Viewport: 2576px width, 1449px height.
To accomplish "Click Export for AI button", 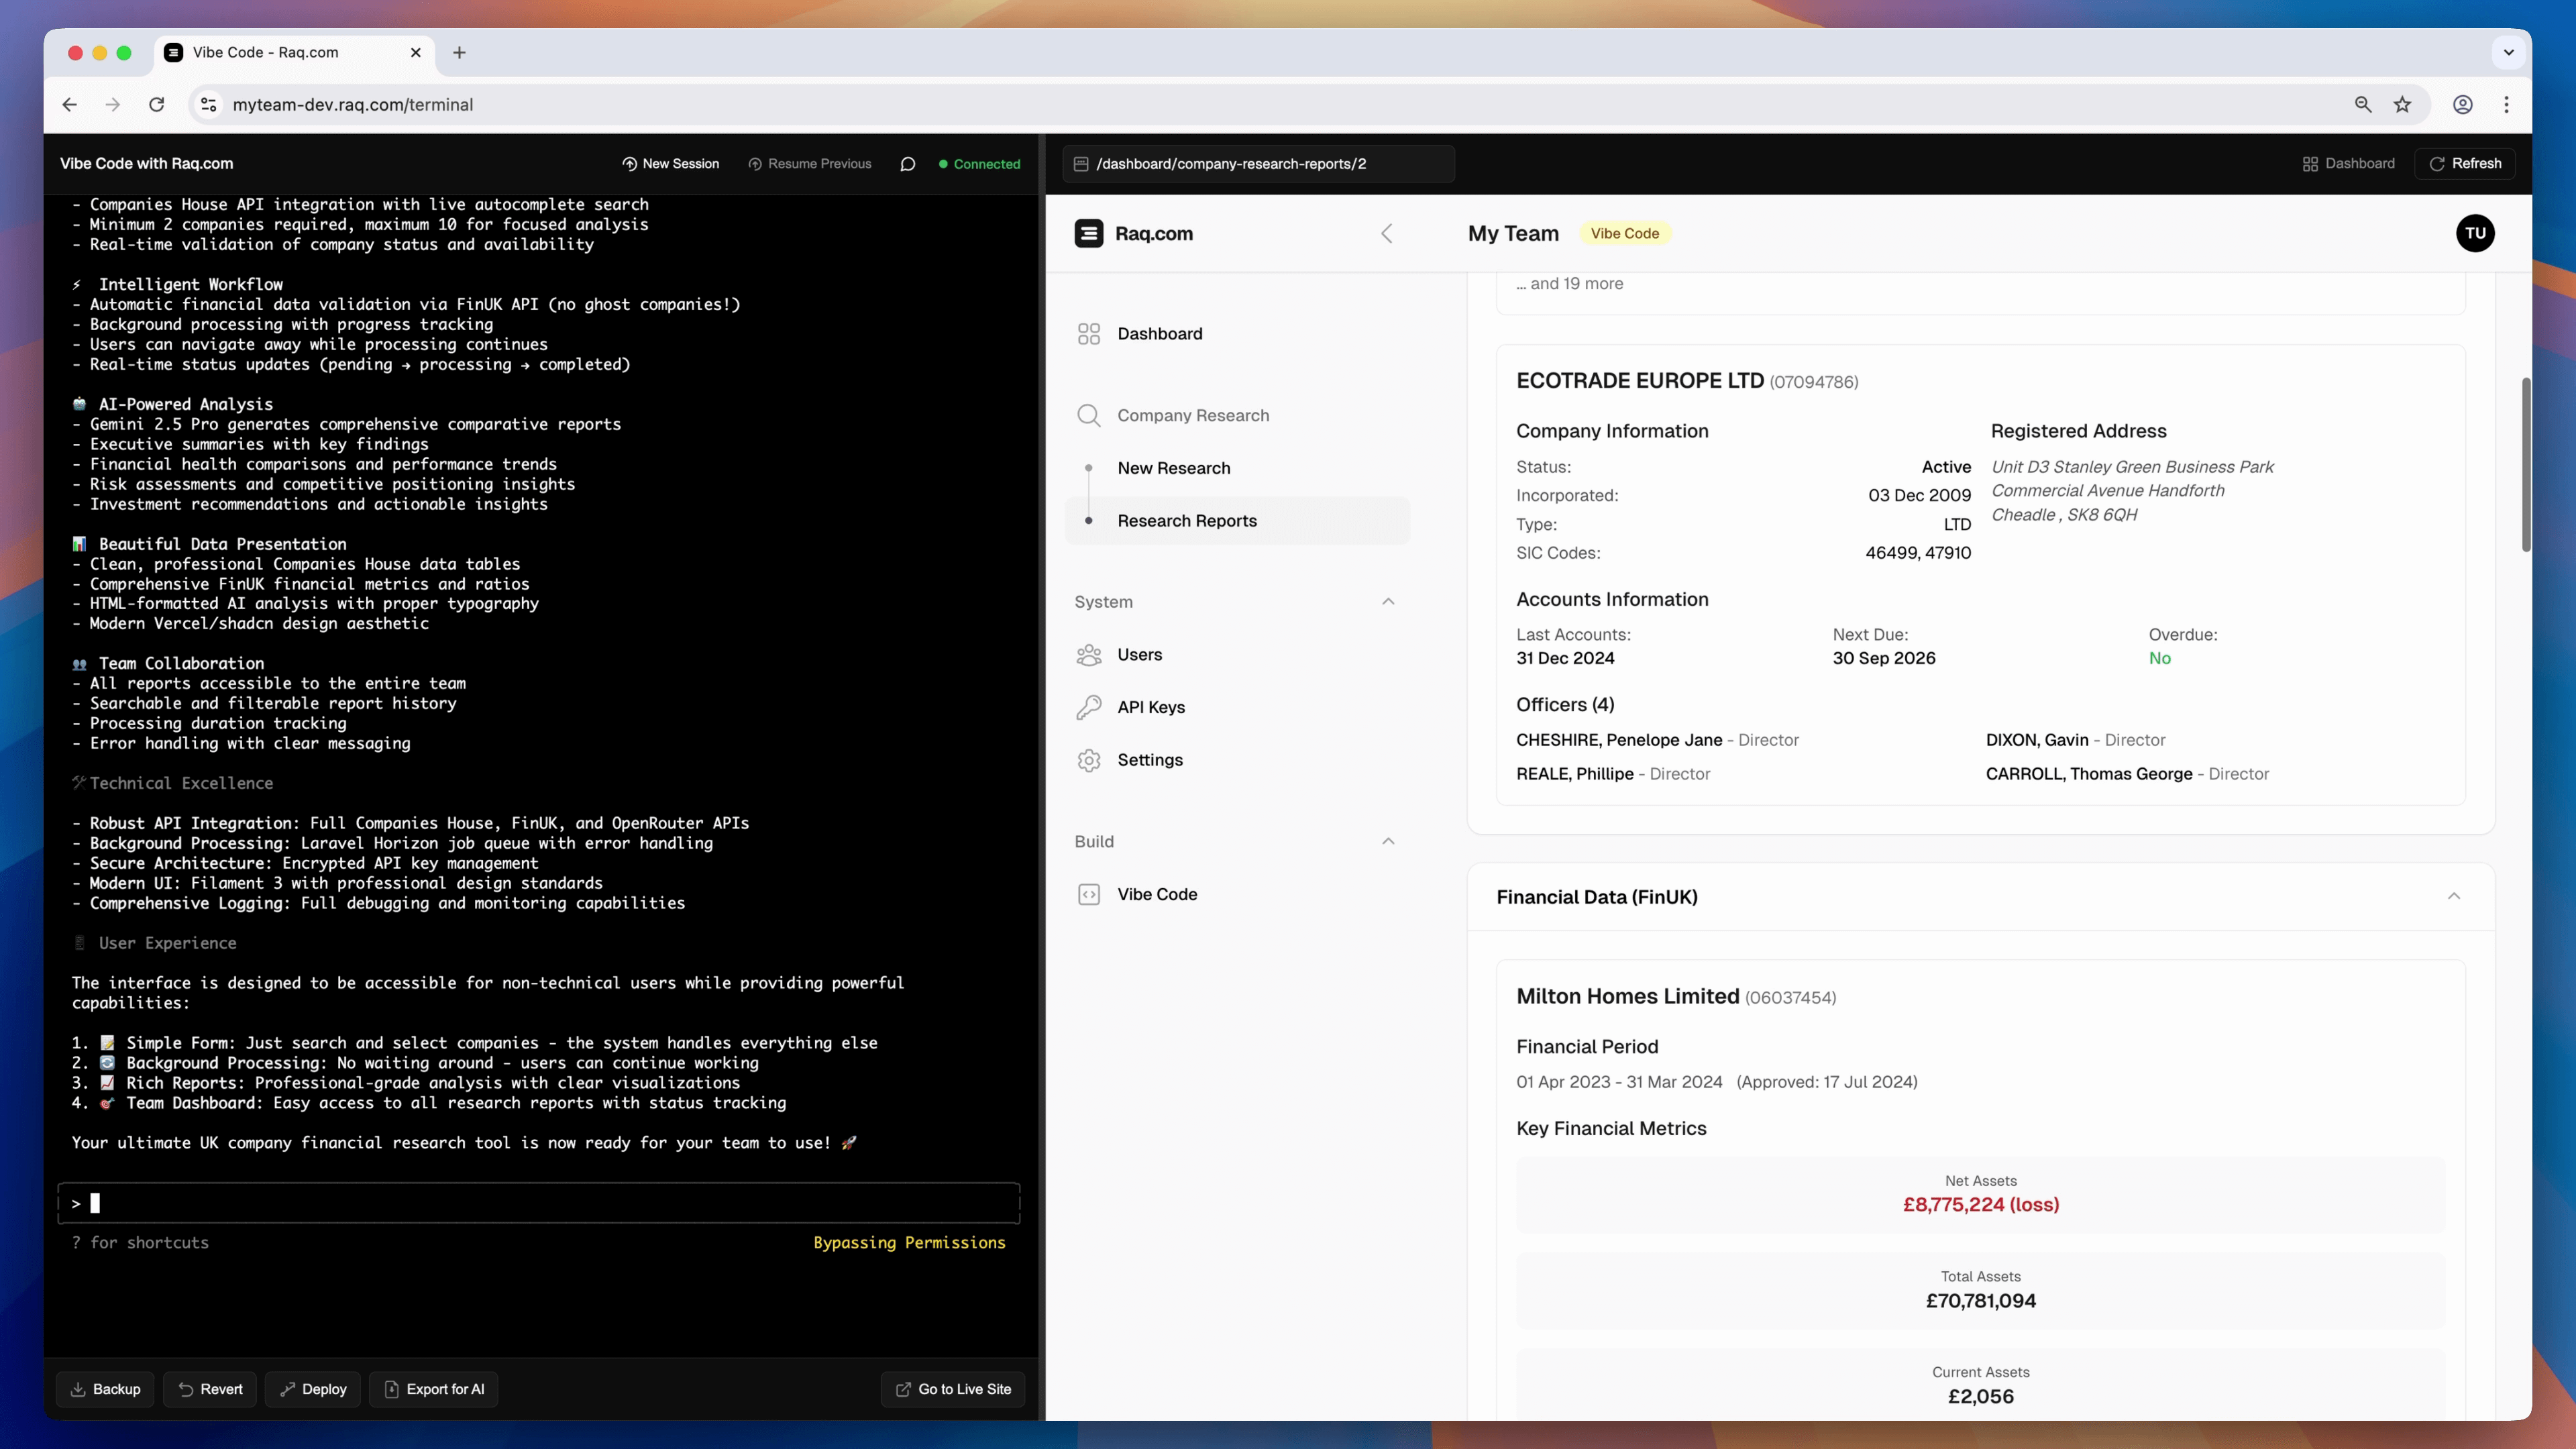I will tap(434, 1389).
